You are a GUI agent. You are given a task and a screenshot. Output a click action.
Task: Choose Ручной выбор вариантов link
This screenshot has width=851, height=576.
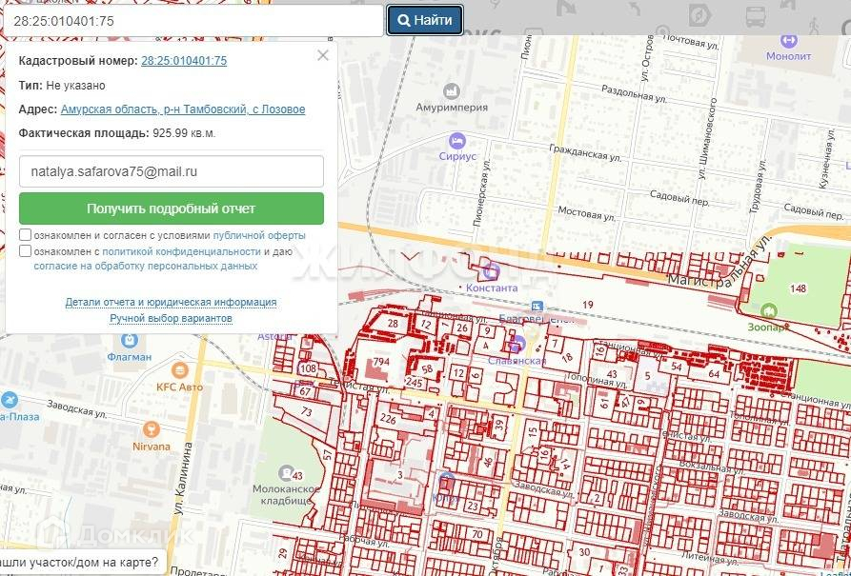click(x=171, y=318)
